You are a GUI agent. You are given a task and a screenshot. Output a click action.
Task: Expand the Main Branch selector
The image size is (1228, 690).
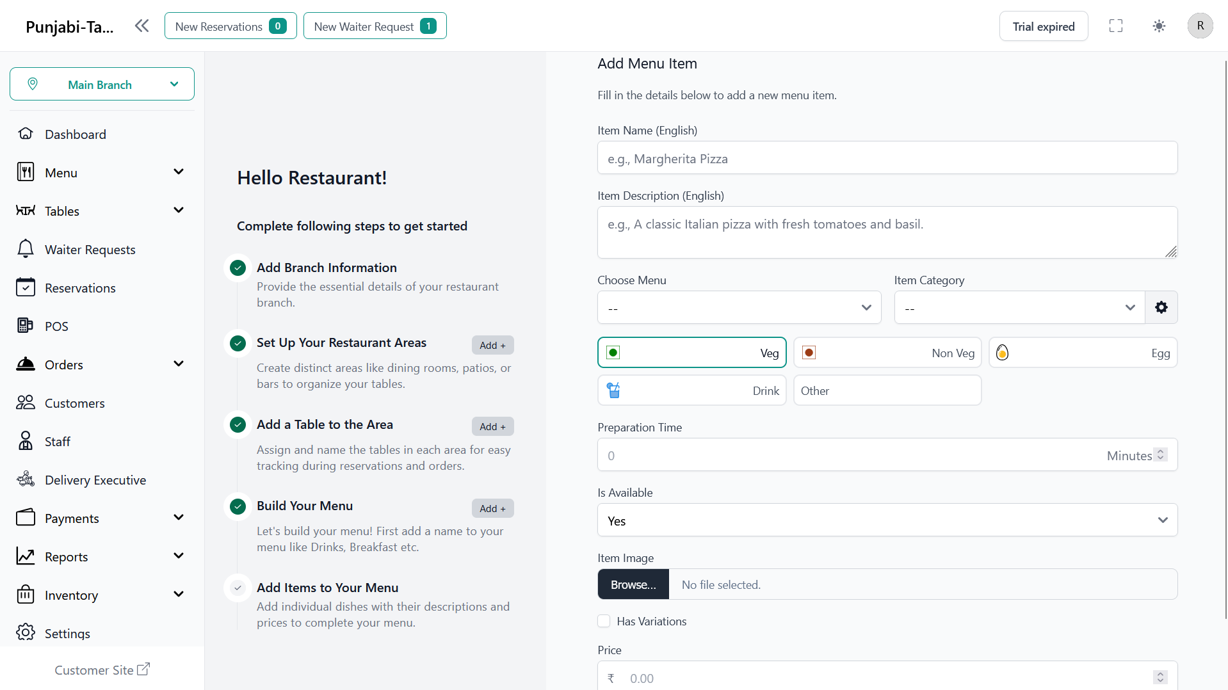pos(102,84)
